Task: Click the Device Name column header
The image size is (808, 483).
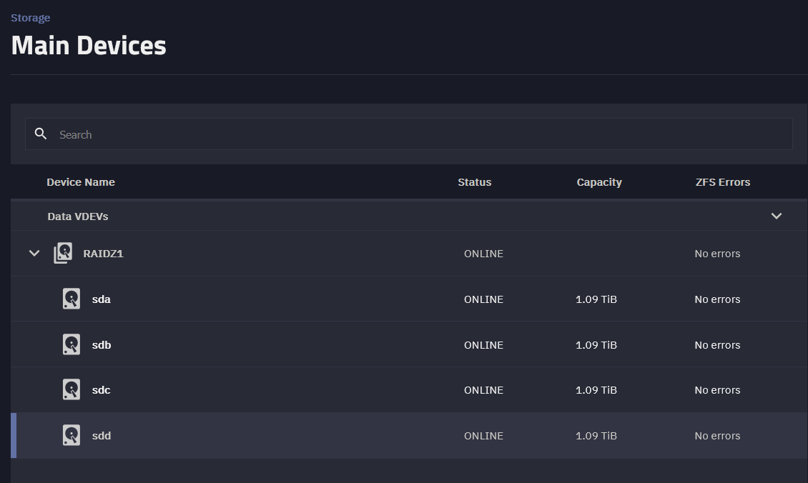Action: pos(81,182)
